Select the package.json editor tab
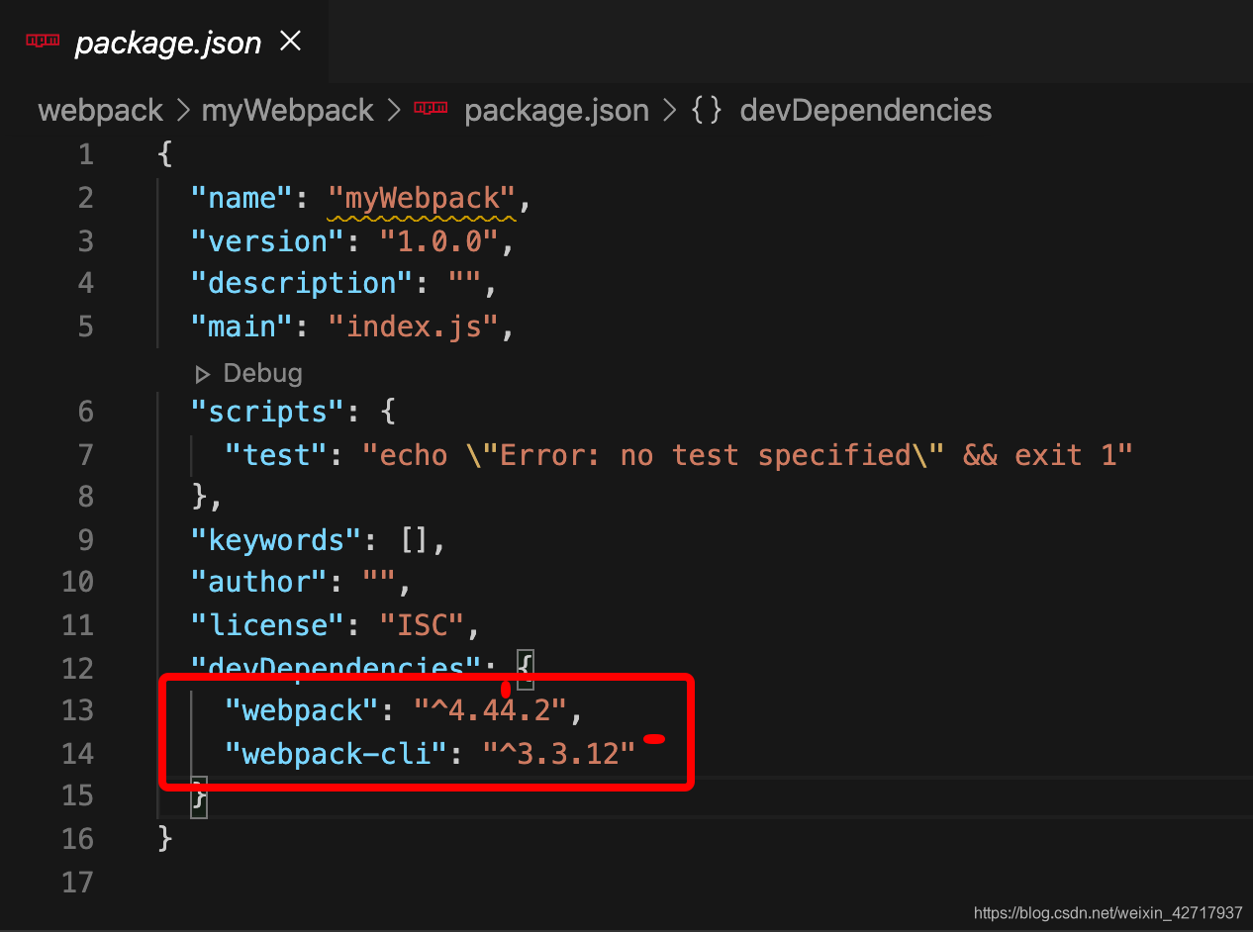The width and height of the screenshot is (1253, 932). point(163,42)
